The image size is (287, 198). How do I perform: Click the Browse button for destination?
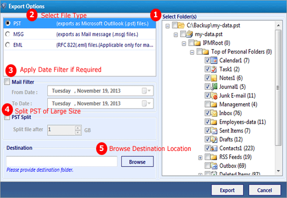coord(137,162)
